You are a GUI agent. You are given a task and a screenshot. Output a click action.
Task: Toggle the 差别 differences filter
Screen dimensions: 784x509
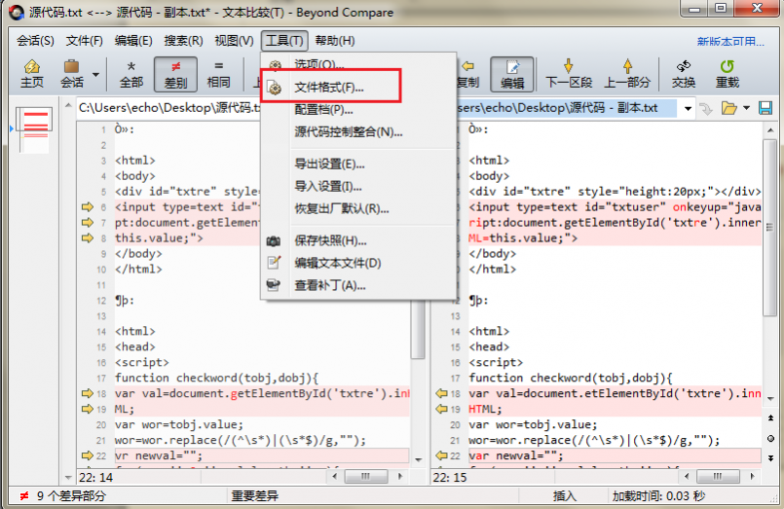(175, 74)
